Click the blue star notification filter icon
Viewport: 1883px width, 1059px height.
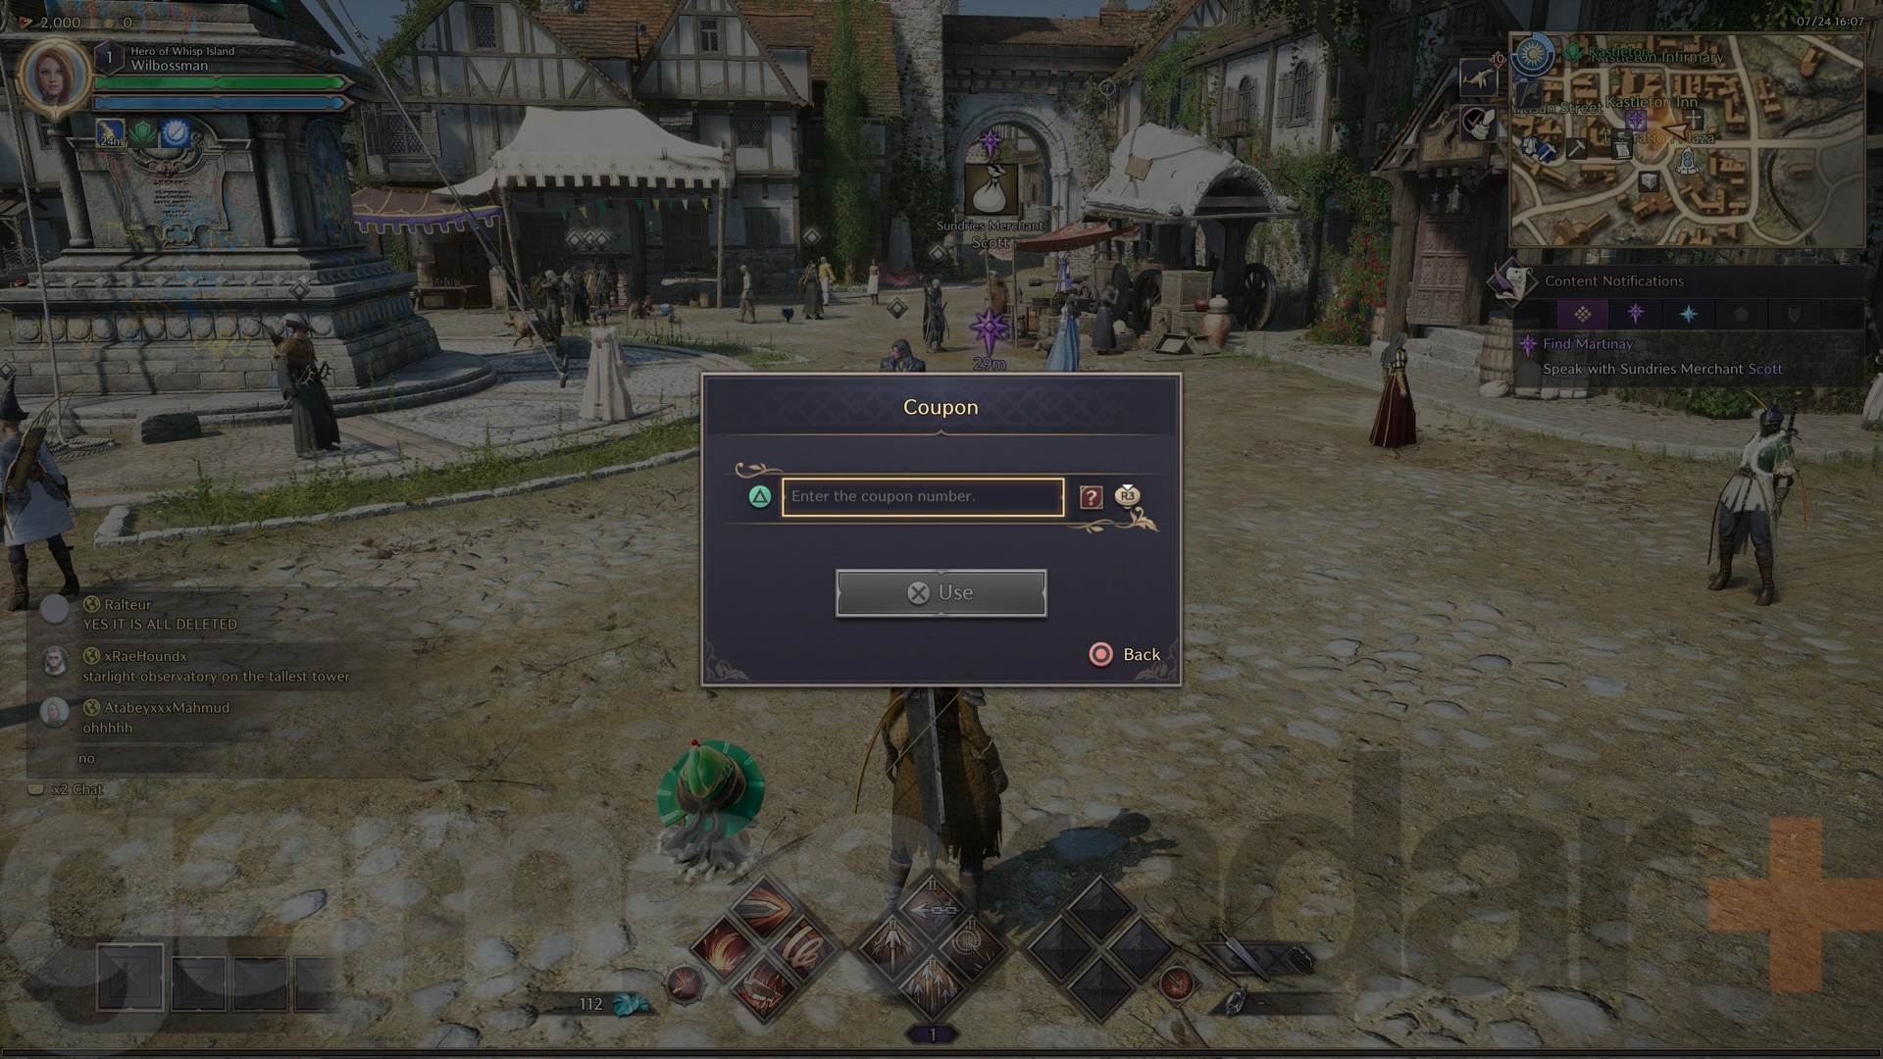click(1685, 313)
